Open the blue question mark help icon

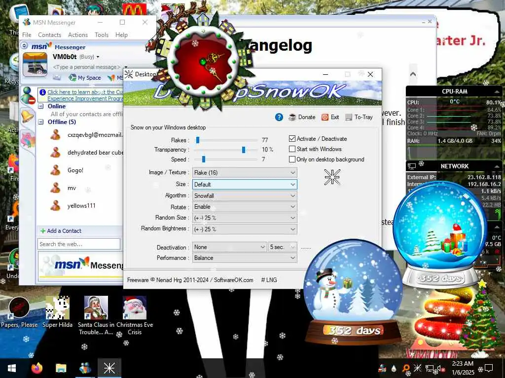tap(279, 117)
